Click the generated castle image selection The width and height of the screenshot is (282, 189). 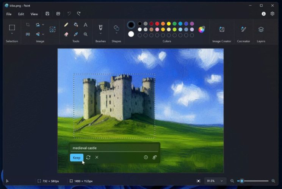tap(114, 106)
